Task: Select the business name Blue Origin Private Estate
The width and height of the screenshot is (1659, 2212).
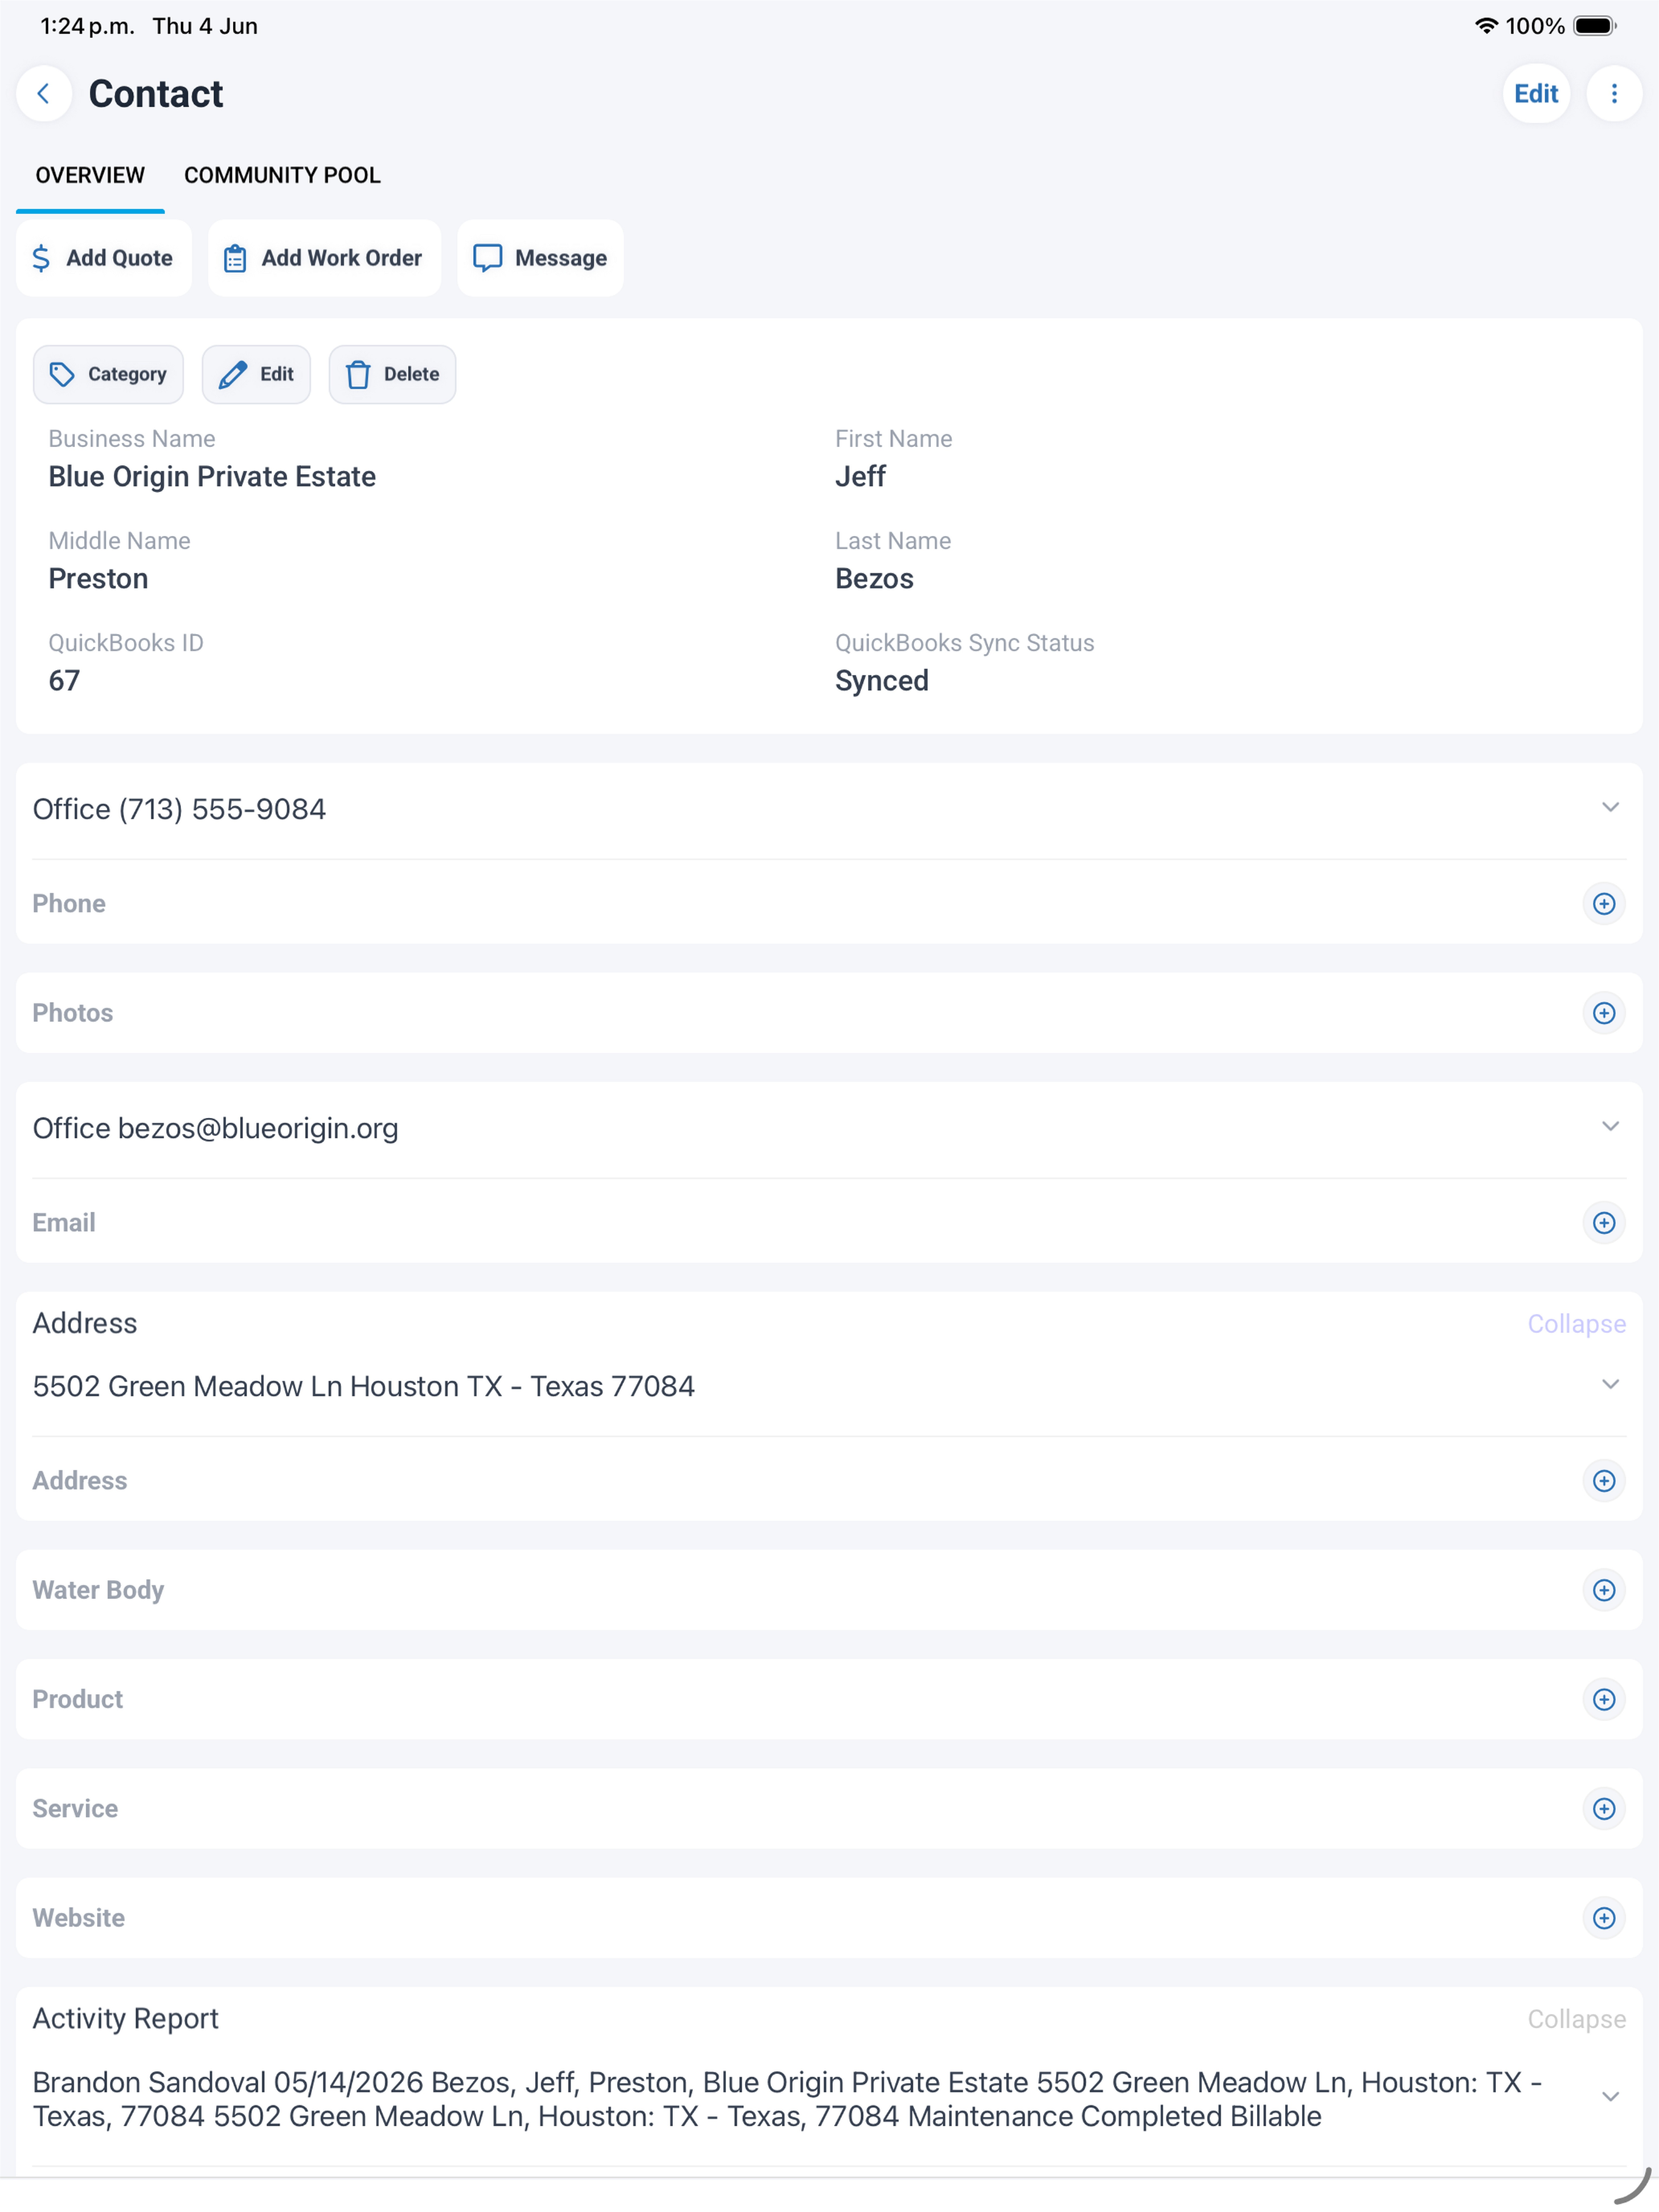Action: [x=212, y=477]
